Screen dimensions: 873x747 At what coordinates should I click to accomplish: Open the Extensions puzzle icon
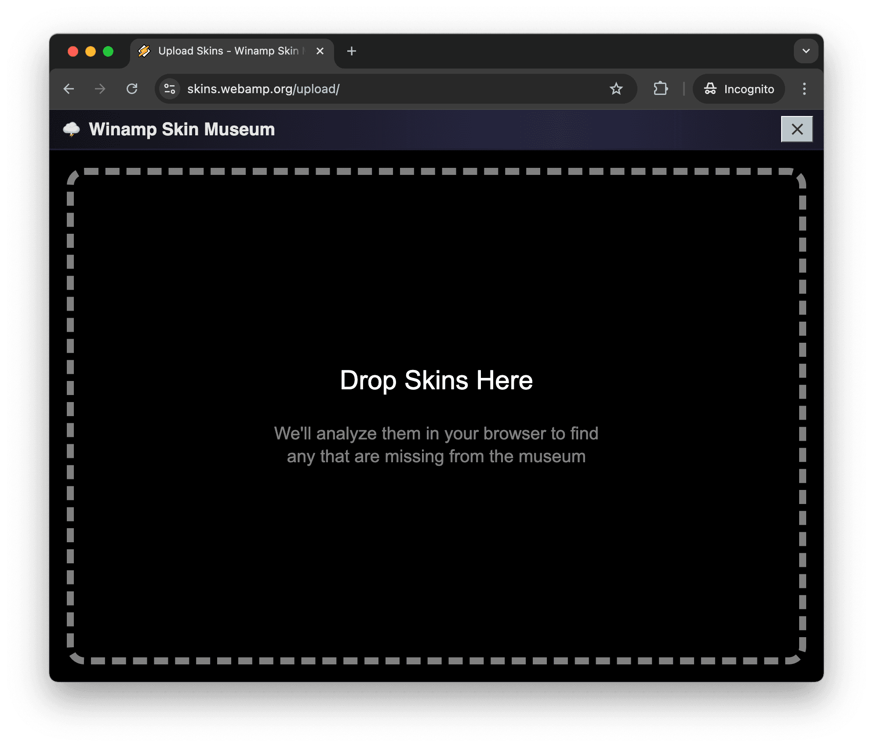point(660,89)
